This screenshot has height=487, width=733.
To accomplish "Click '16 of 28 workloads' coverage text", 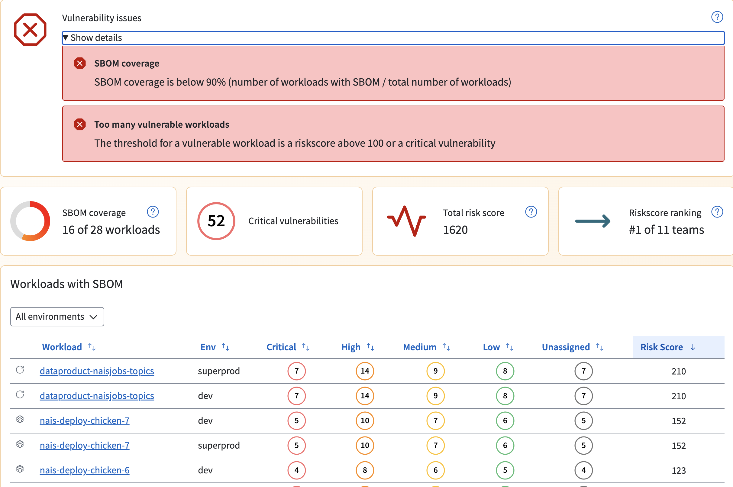I will coord(111,230).
